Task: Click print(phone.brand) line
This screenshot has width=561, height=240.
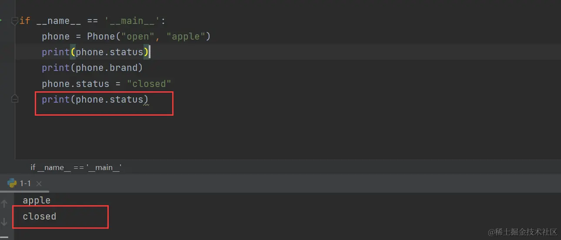Action: [92, 68]
